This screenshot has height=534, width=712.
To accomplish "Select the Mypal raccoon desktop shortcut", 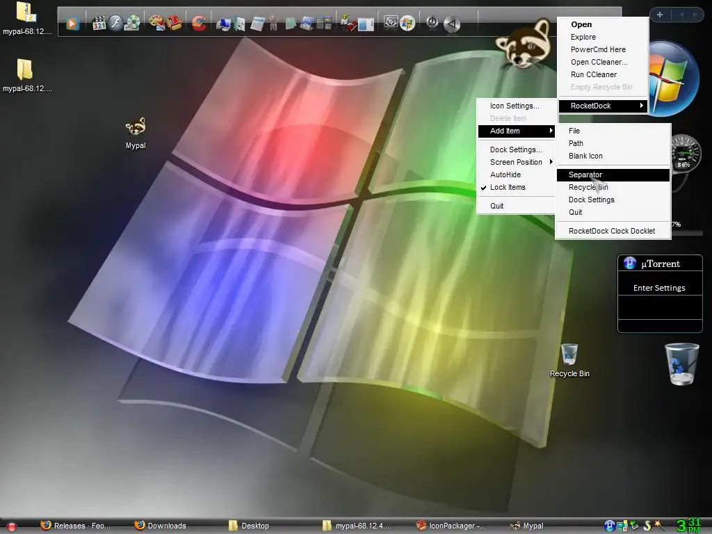I will [136, 133].
